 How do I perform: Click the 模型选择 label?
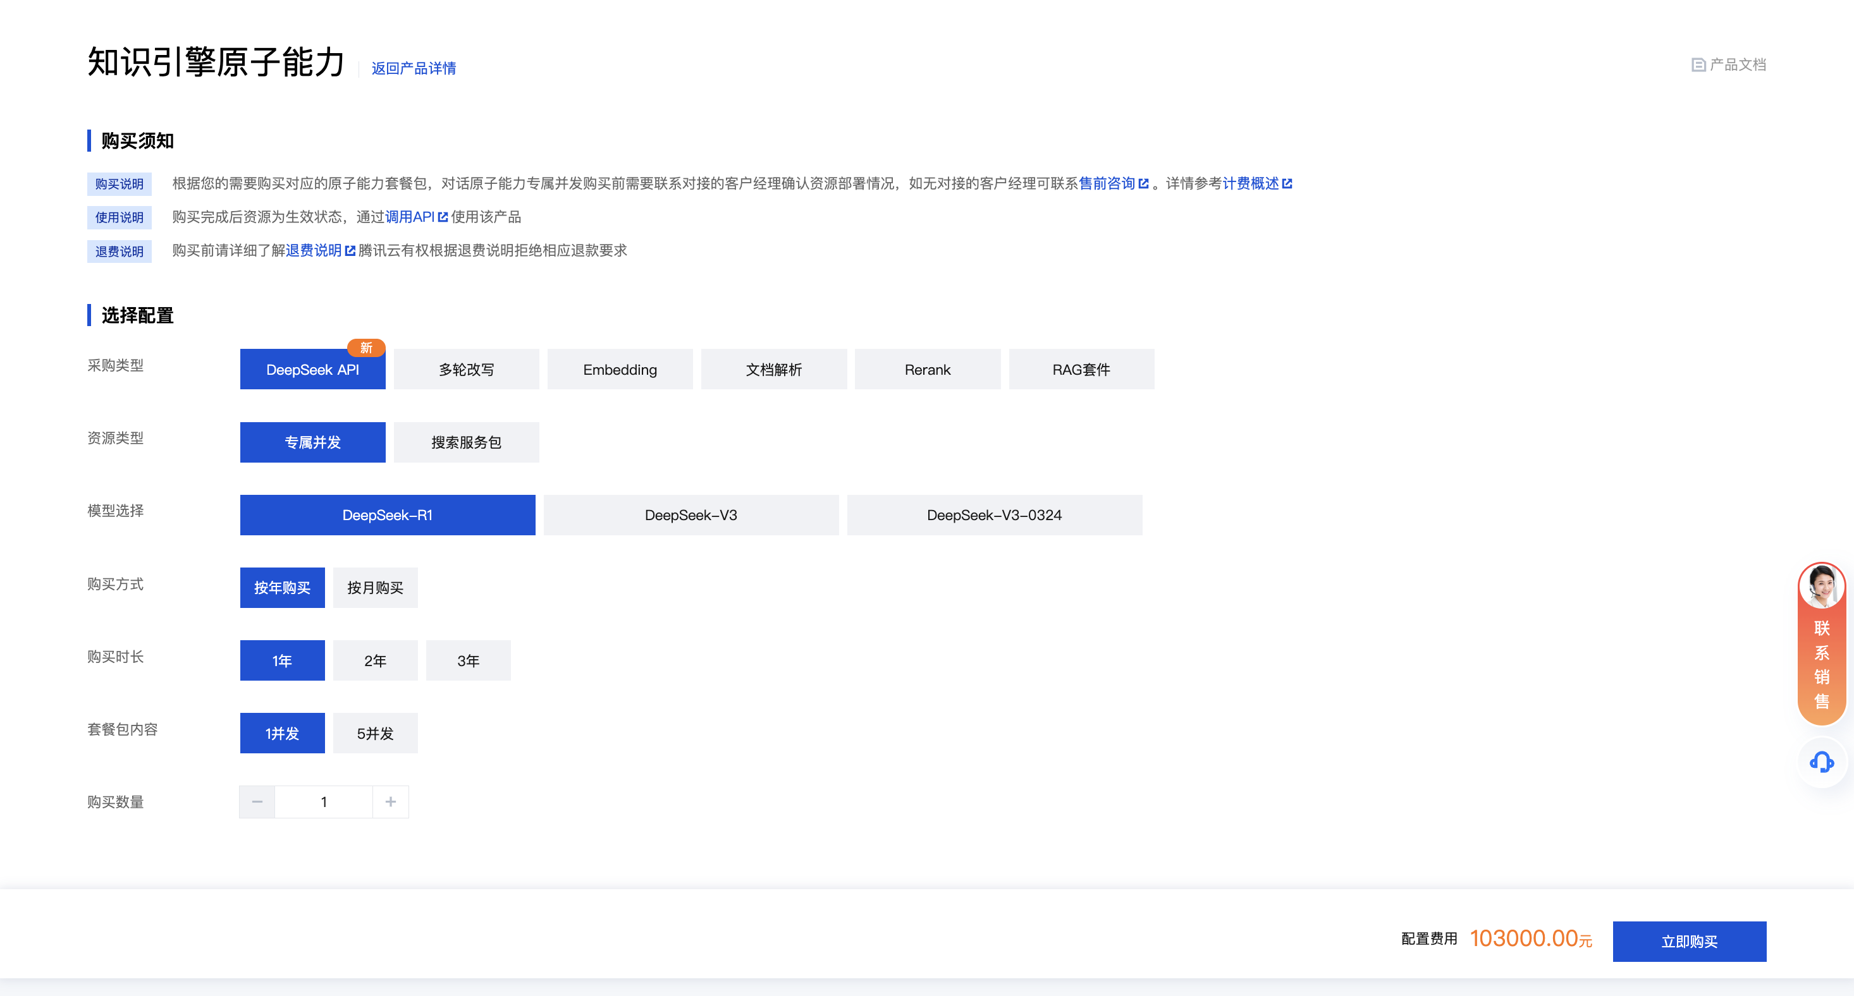[x=115, y=511]
